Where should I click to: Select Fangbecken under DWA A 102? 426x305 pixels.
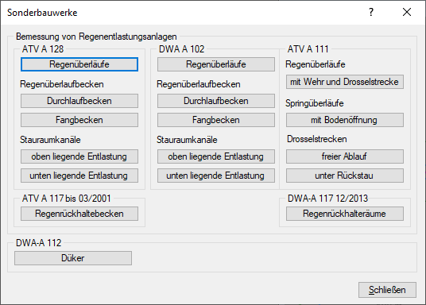(216, 120)
